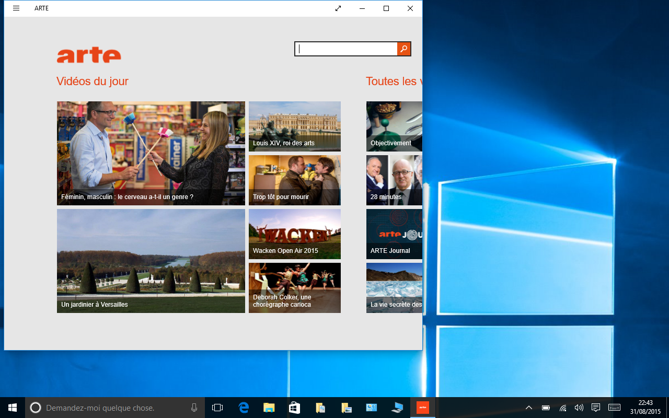669x418 pixels.
Task: Minimize the ARTE window
Action: (x=362, y=8)
